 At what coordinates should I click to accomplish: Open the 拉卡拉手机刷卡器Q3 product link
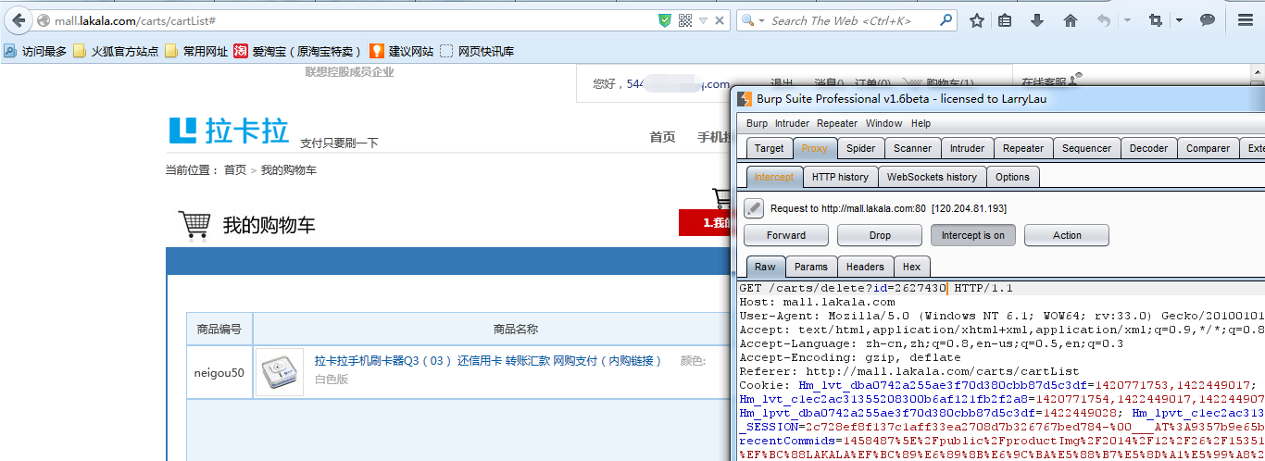tap(489, 361)
